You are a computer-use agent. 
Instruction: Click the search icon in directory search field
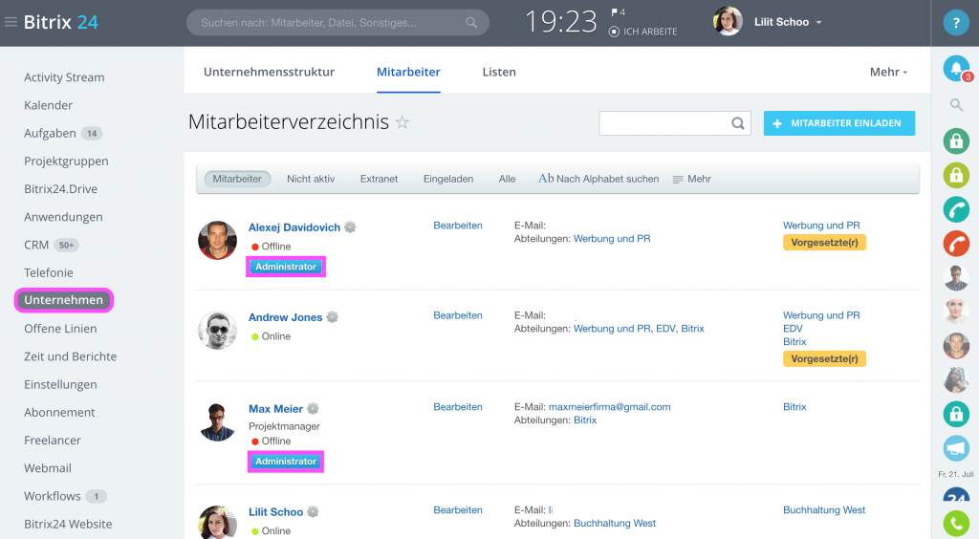[x=738, y=123]
